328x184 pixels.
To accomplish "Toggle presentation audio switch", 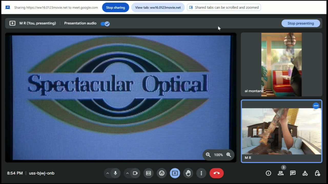I will point(105,24).
